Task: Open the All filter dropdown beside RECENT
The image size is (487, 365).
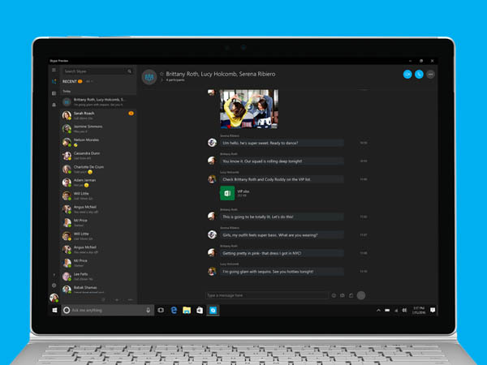Action: (x=89, y=81)
